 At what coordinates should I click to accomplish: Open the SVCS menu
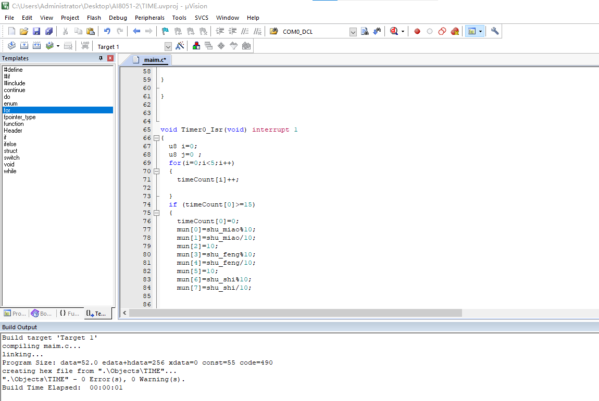[202, 18]
